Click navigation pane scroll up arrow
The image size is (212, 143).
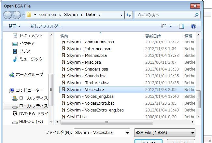51,35
